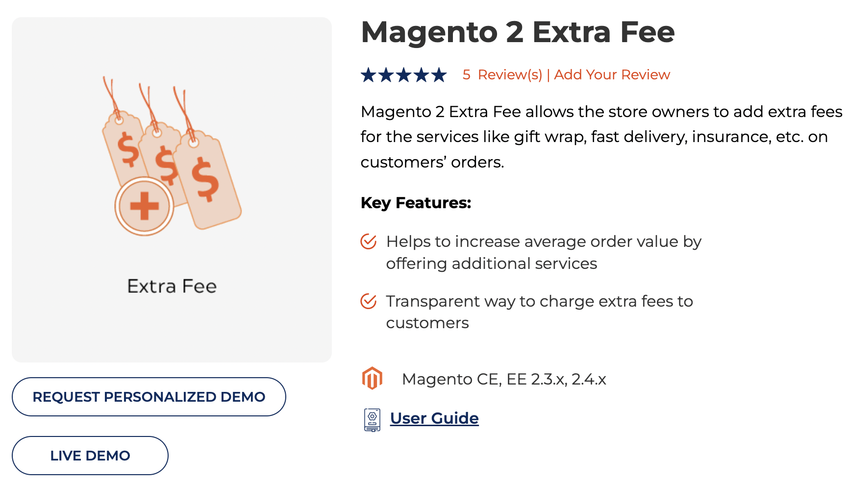Screen dimensions: 847x483
Task: Launch the Live Demo
Action: click(x=90, y=455)
